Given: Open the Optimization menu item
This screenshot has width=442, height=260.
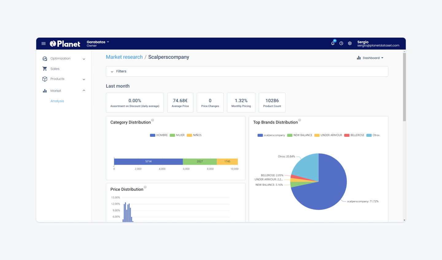Looking at the screenshot, I should coord(60,58).
